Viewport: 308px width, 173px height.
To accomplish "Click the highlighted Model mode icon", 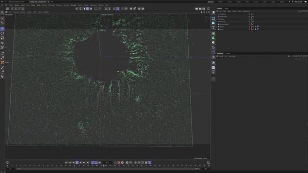I will tap(88, 9).
